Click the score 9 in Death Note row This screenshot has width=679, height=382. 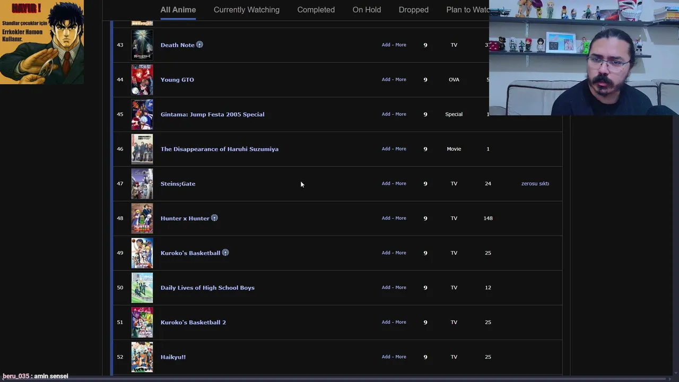tap(425, 45)
